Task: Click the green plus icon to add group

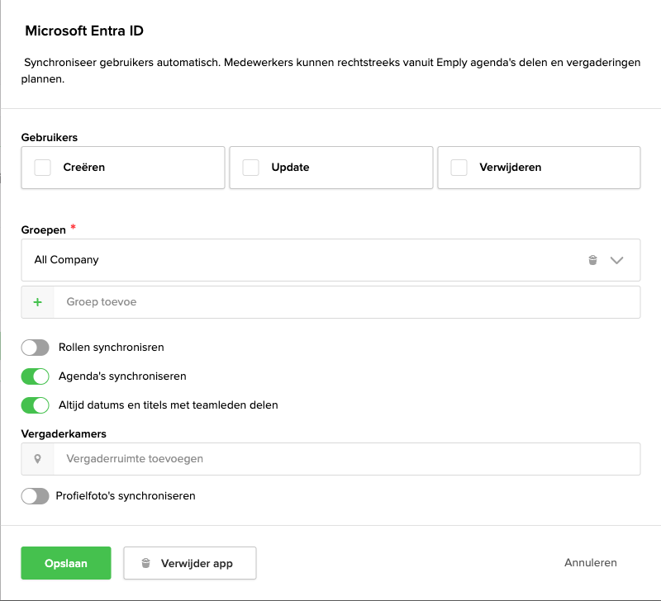Action: click(37, 302)
